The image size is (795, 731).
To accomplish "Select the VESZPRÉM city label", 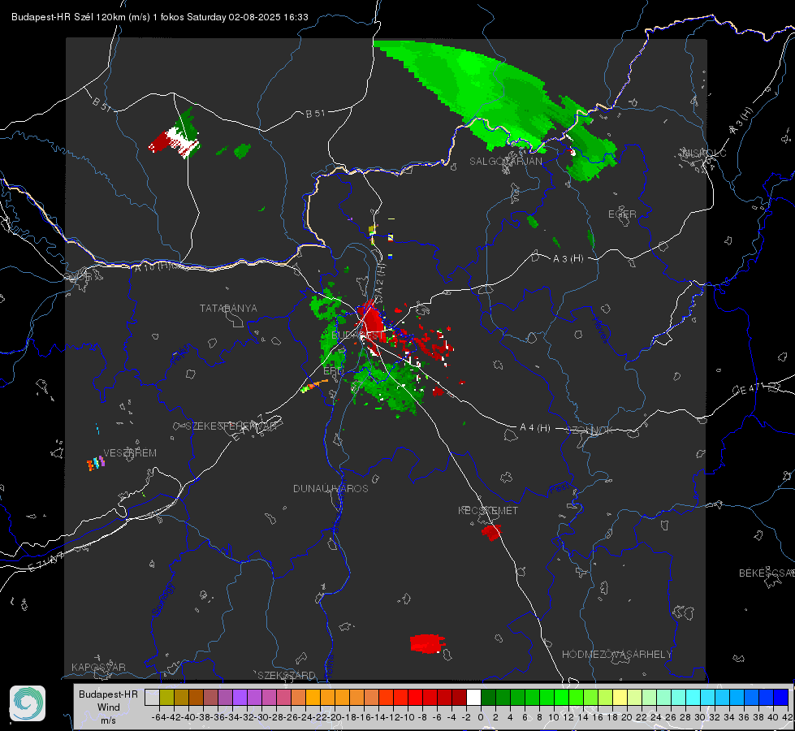I will click(130, 453).
